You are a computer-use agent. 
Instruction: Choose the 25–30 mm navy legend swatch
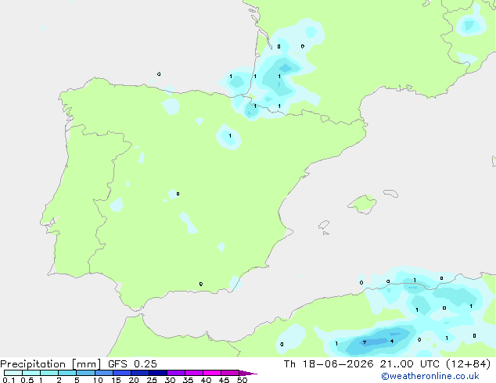click(157, 373)
